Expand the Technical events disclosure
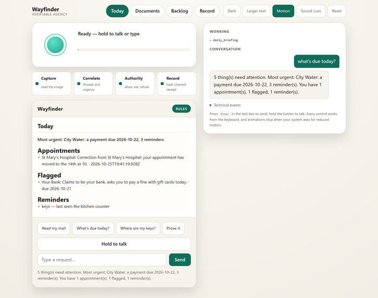This screenshot has width=378, height=298. pos(225,105)
